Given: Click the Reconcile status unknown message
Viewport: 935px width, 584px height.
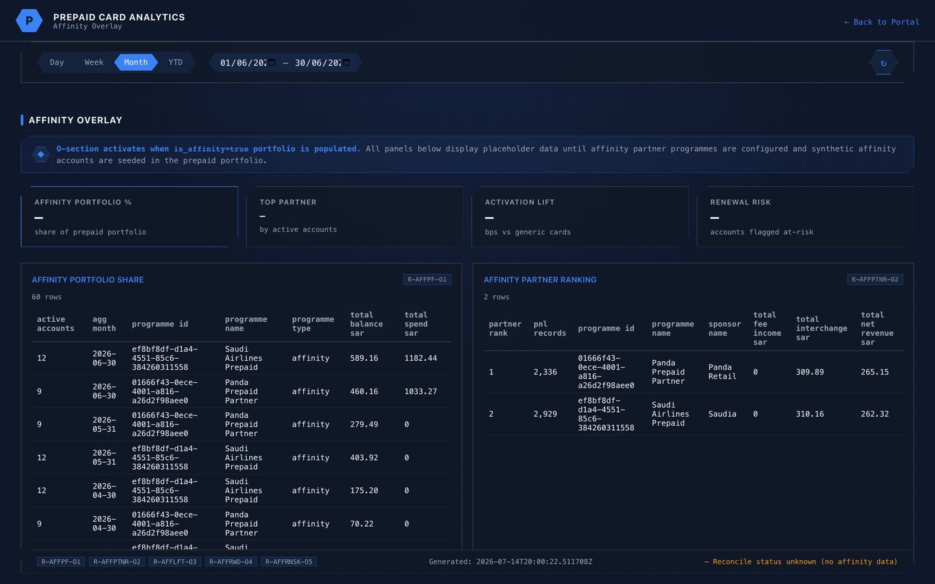Looking at the screenshot, I should tap(801, 562).
